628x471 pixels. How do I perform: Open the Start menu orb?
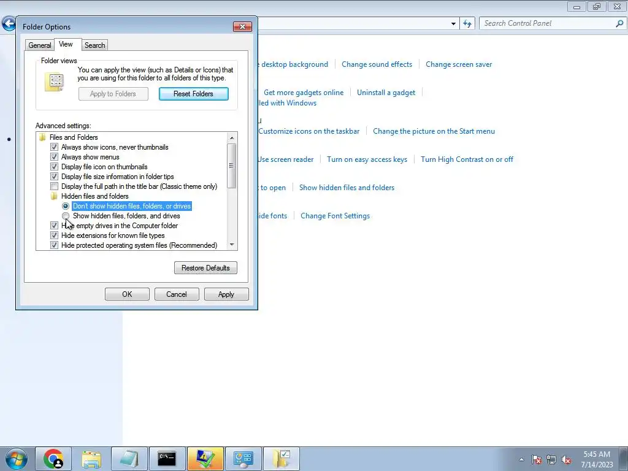17,459
